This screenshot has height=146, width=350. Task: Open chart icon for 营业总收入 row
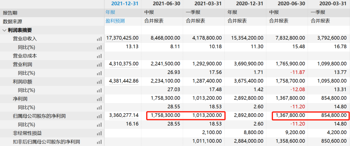tap(99, 39)
